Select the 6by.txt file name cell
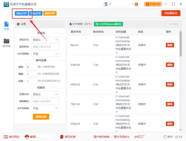Image resolution: width=186 pixels, height=141 pixels. click(74, 45)
